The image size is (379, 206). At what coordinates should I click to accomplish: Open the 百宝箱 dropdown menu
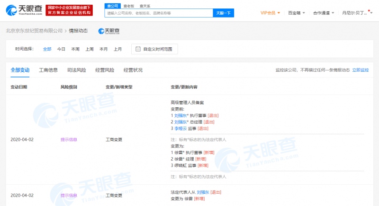tap(296, 13)
